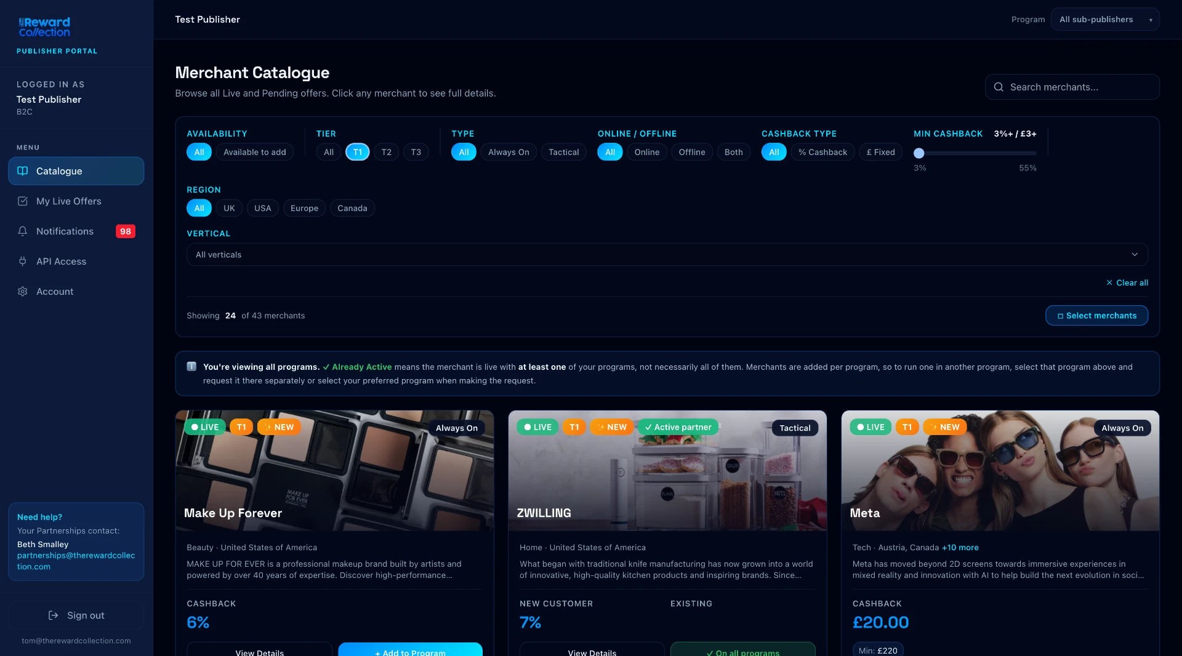
Task: Click the Notifications bell icon
Action: 23,231
